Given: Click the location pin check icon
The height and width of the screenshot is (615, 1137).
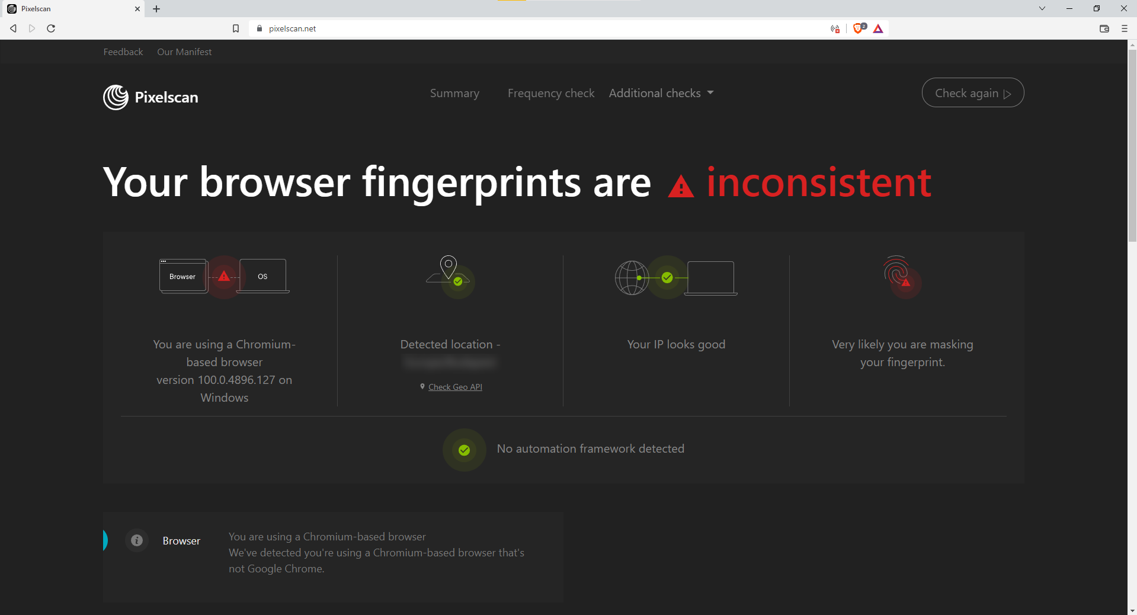Looking at the screenshot, I should pyautogui.click(x=458, y=281).
